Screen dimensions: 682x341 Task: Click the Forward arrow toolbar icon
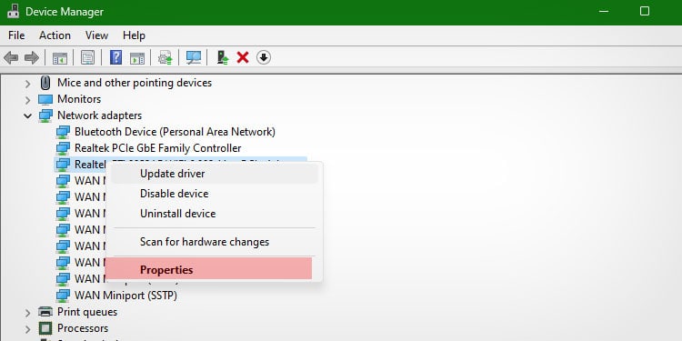tap(32, 57)
